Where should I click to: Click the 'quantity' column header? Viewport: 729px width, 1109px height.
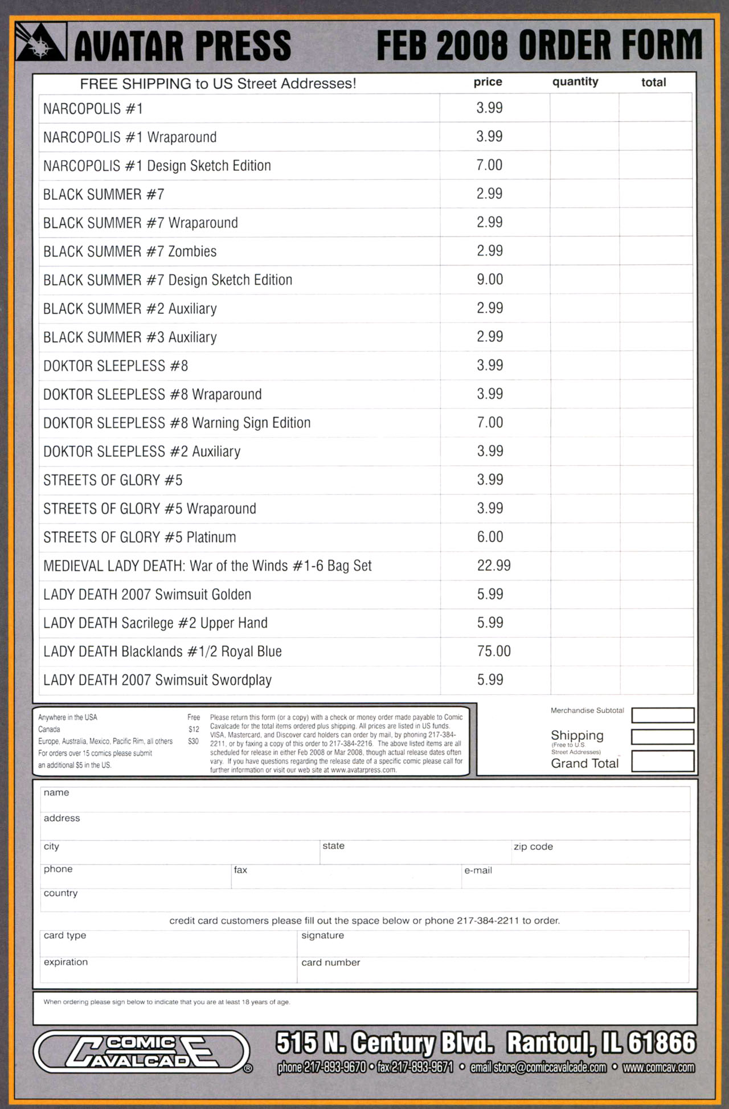click(x=575, y=82)
